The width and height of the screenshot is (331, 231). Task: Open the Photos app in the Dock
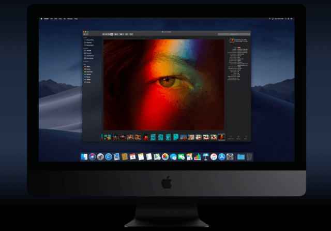[x=165, y=156]
